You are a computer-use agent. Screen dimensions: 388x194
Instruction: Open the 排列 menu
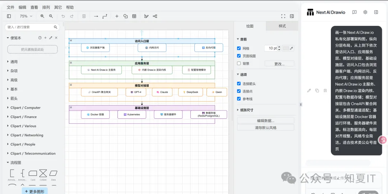tap(46, 8)
